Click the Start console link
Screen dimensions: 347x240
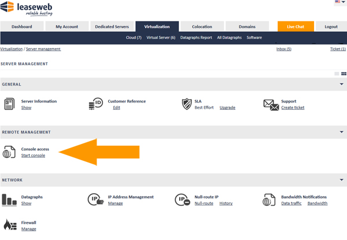point(33,156)
